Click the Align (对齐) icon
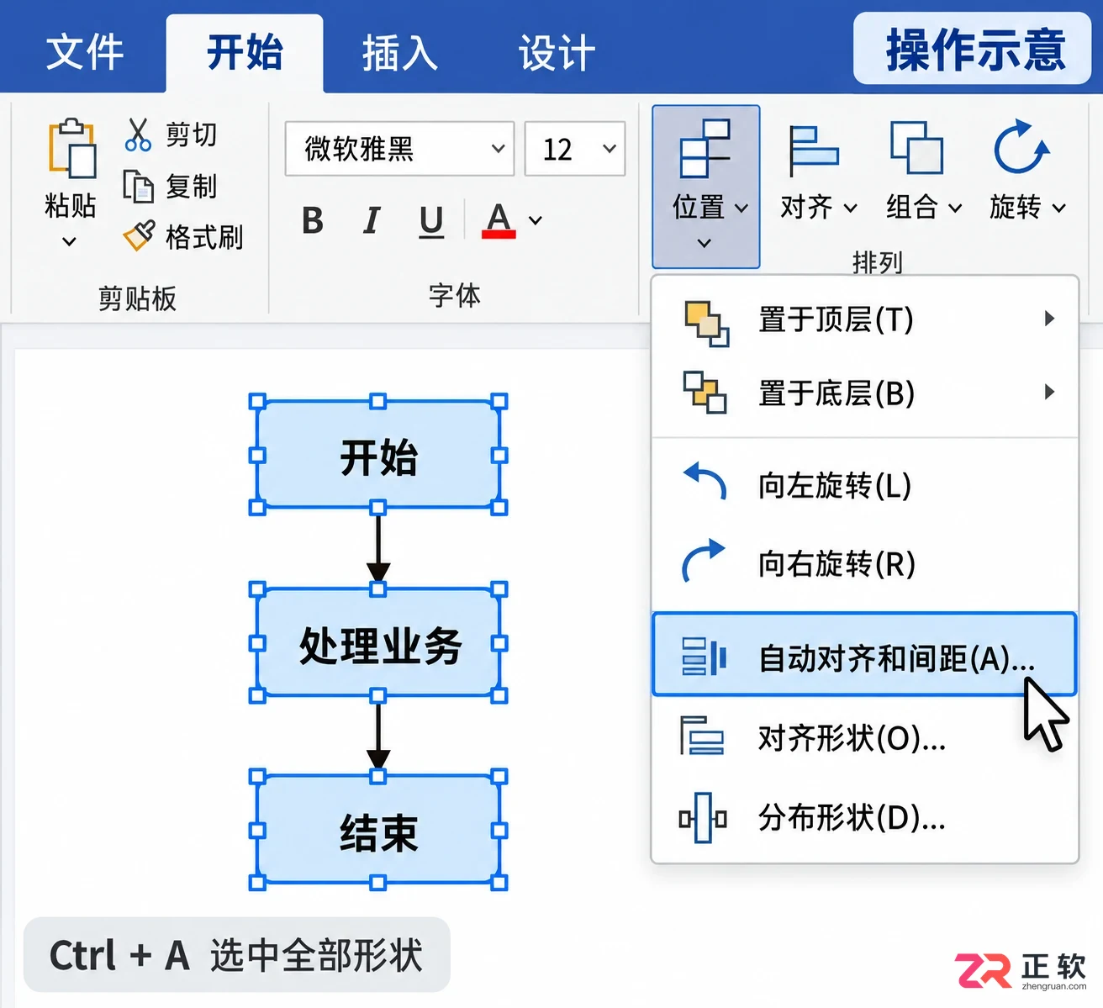 coord(812,150)
